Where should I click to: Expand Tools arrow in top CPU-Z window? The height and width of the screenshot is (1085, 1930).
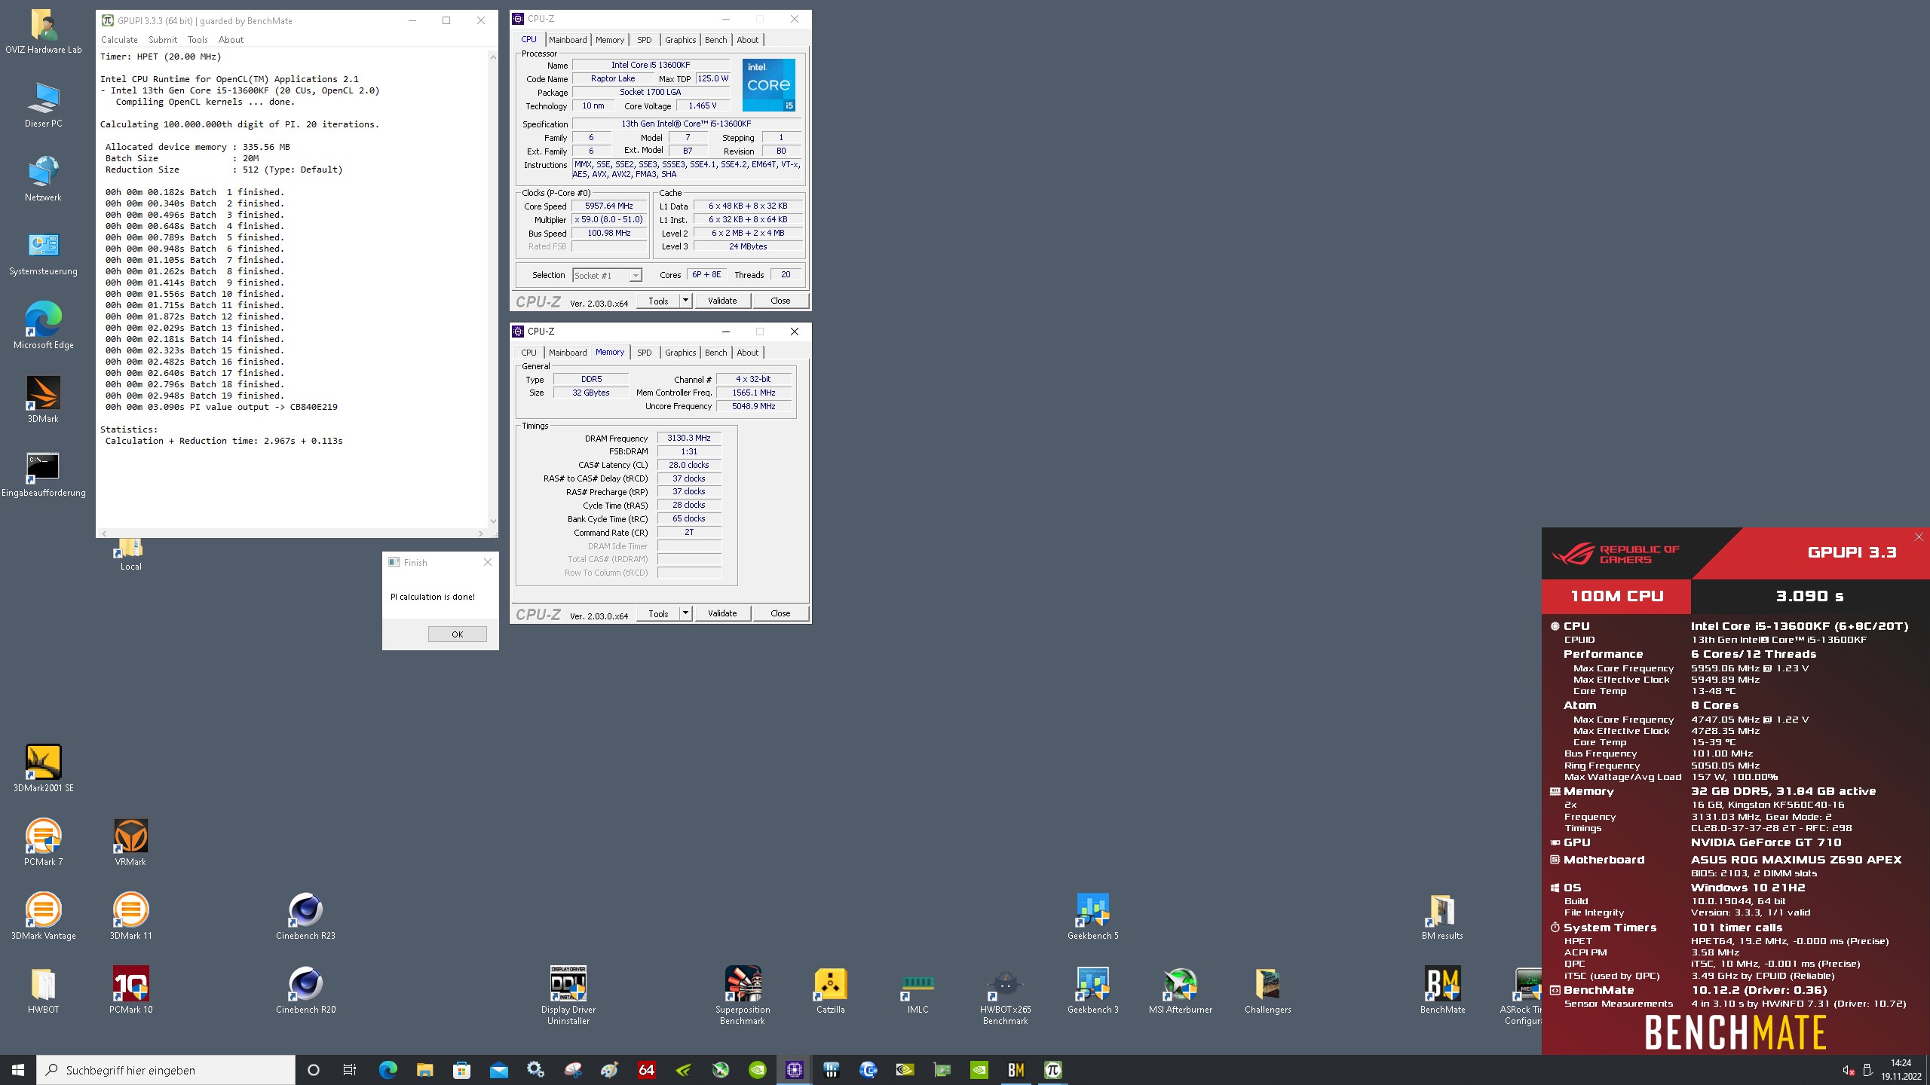[685, 301]
